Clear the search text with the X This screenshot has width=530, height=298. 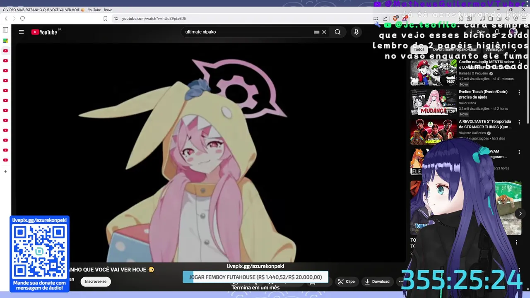324,32
